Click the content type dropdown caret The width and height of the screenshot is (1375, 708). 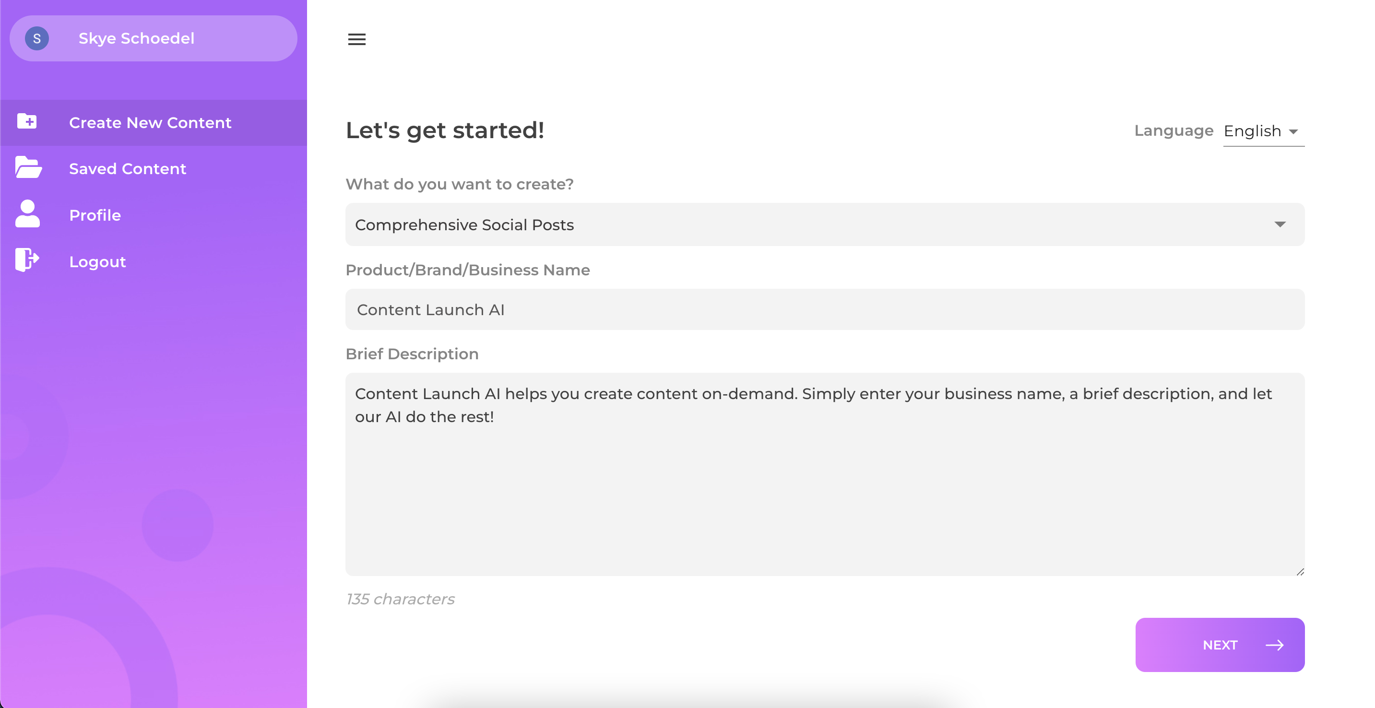tap(1280, 224)
